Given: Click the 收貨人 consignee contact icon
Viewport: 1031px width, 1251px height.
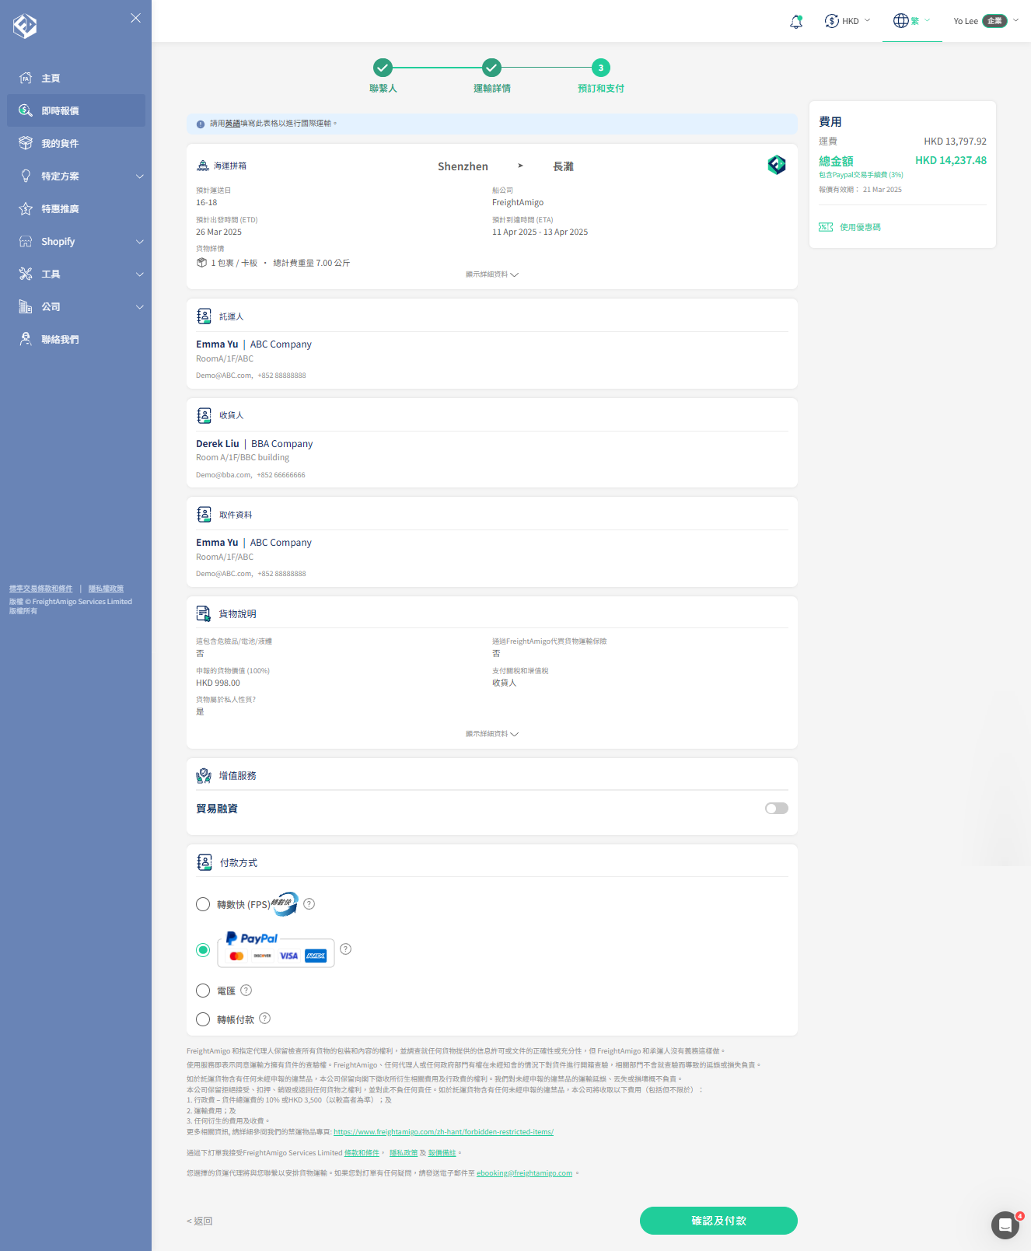Looking at the screenshot, I should pyautogui.click(x=204, y=415).
